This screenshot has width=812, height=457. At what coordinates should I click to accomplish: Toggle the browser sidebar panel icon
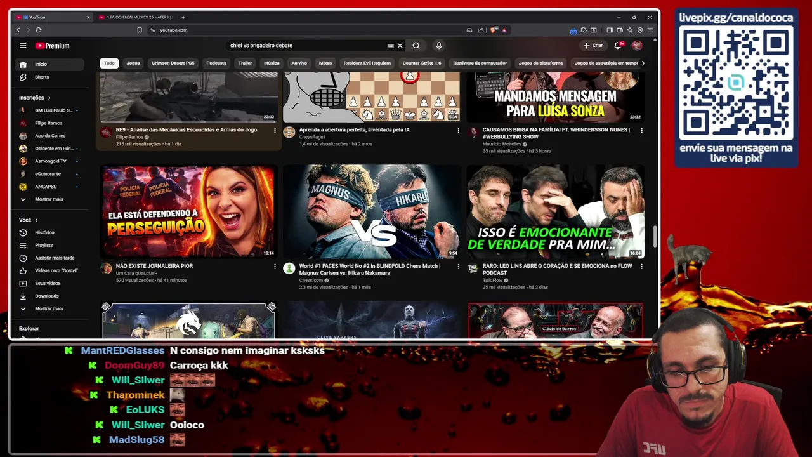click(x=609, y=30)
